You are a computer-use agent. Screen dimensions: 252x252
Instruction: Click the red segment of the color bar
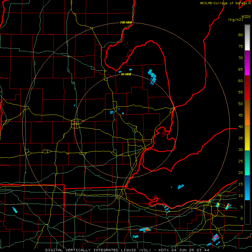[247, 88]
